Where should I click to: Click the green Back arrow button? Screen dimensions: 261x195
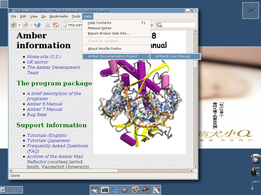[x=14, y=25]
